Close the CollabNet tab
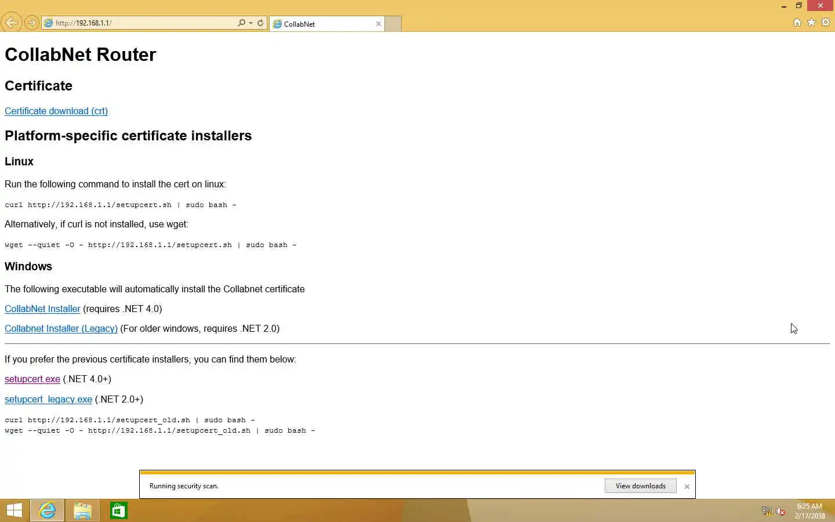 click(379, 24)
